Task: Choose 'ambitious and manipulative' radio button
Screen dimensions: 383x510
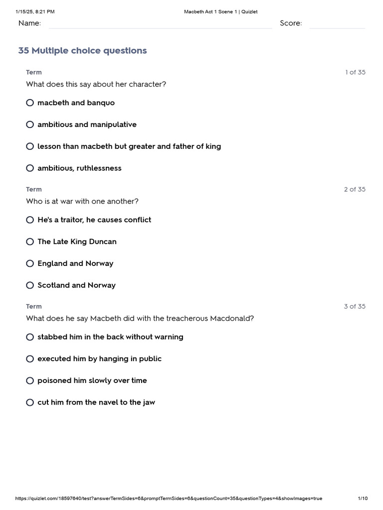Action: 30,125
